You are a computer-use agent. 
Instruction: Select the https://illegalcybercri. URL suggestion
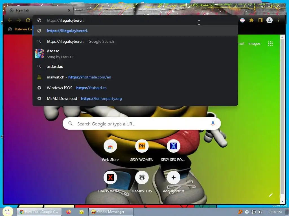click(135, 31)
